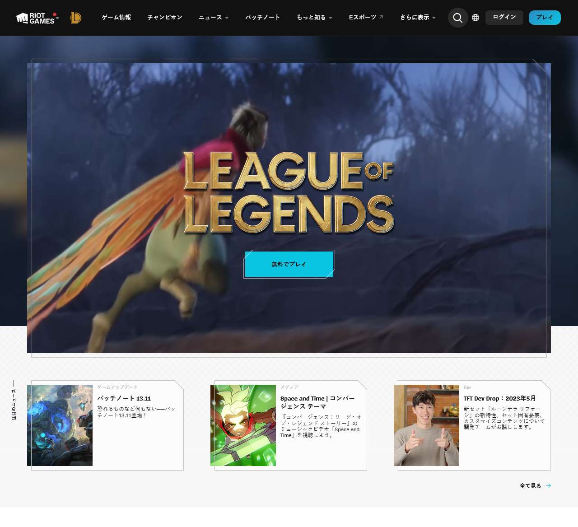The height and width of the screenshot is (527, 578).
Task: Select the もっと知る menu label
Action: click(x=311, y=17)
